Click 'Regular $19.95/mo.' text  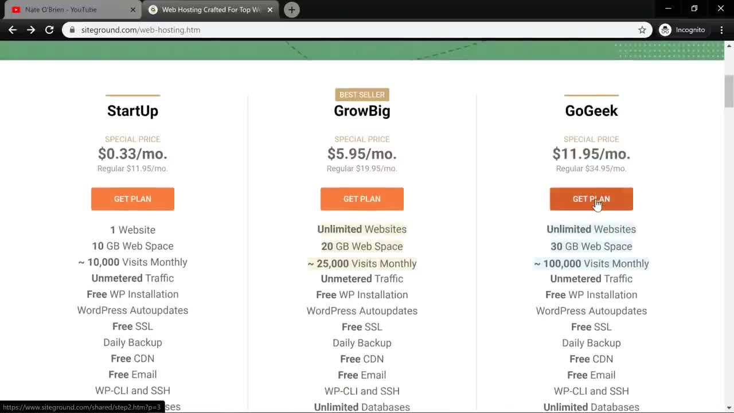(362, 169)
